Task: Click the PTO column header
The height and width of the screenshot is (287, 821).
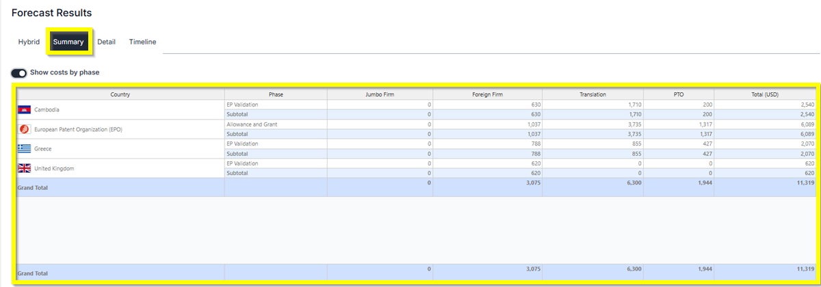Action: (679, 94)
